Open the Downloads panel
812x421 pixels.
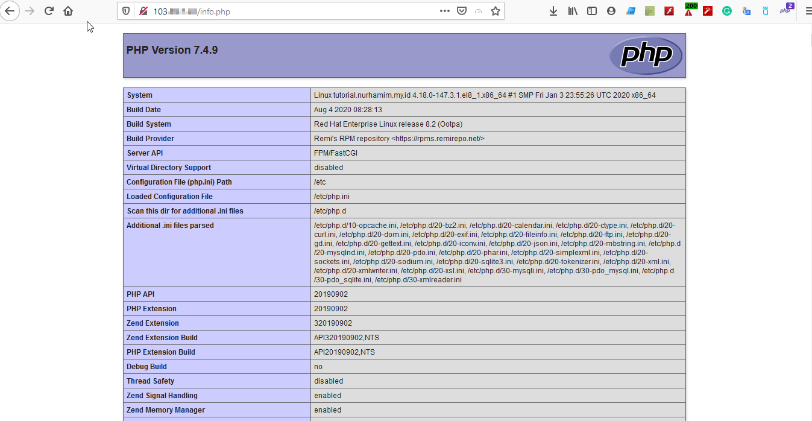click(x=553, y=11)
